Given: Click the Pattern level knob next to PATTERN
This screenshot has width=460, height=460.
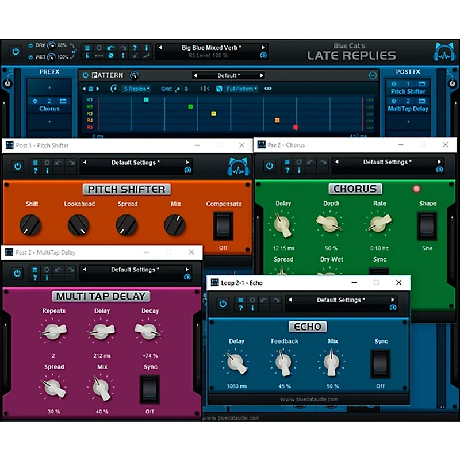Looking at the screenshot, I should pos(134,75).
